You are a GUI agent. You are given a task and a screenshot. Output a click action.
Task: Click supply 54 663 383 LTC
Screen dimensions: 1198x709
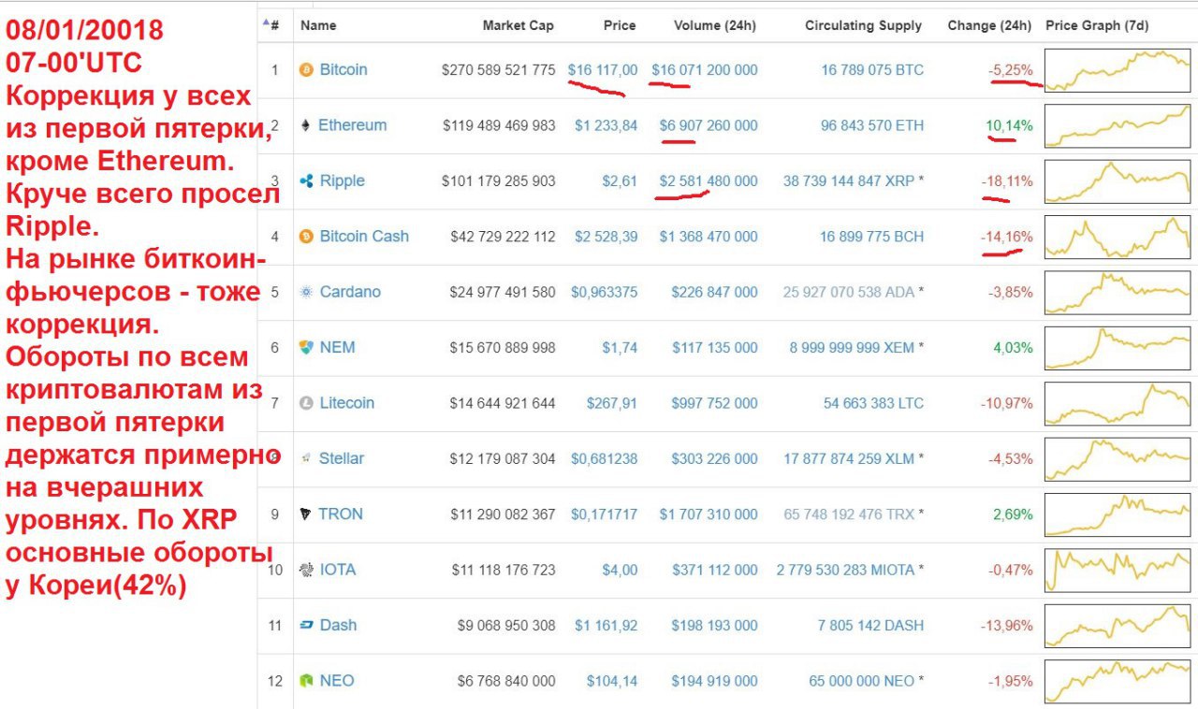click(x=873, y=403)
